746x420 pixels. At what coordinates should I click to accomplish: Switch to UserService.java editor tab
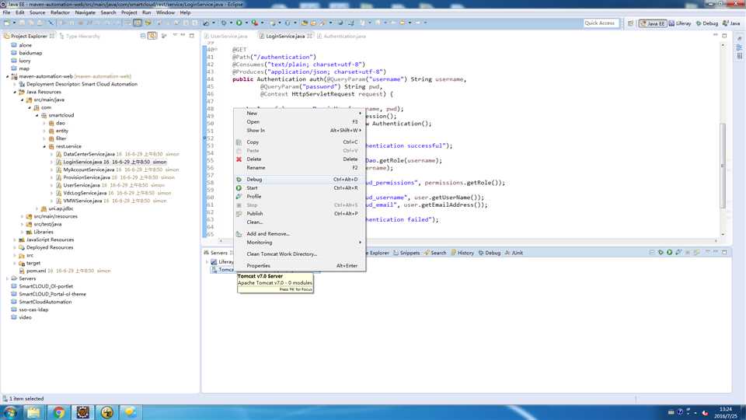(x=226, y=37)
